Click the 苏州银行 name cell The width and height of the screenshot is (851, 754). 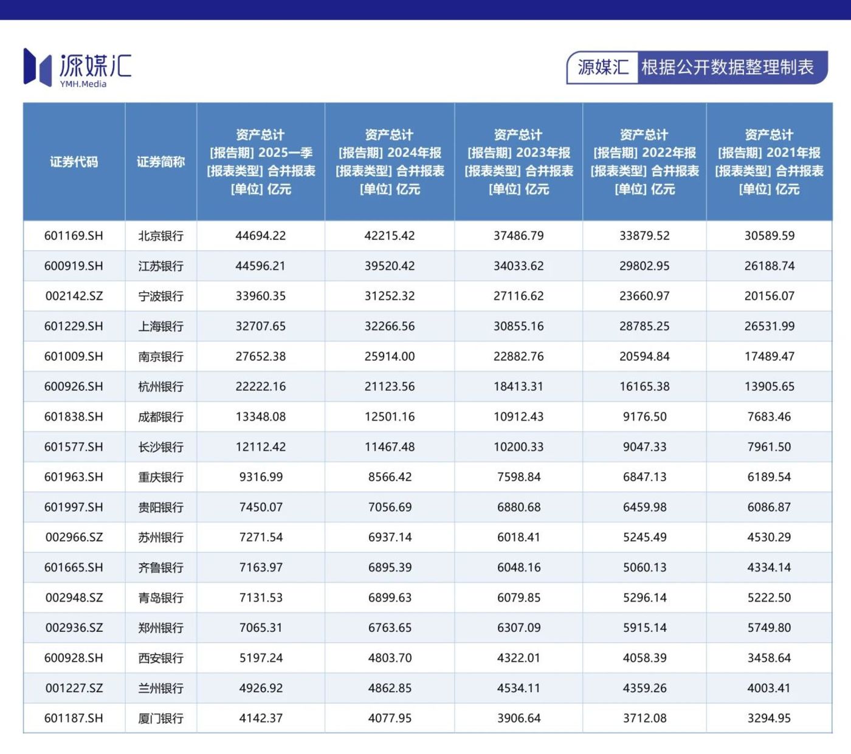tap(160, 538)
